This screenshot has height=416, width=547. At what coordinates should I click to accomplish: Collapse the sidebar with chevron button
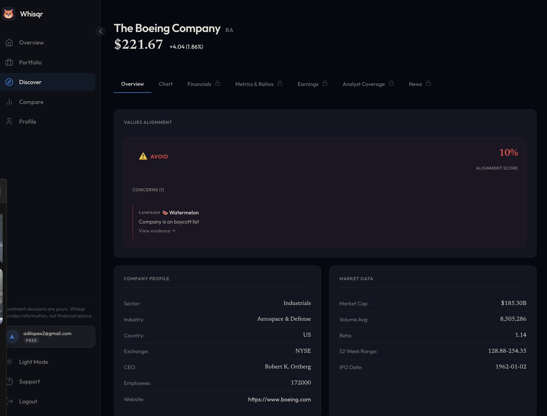[x=100, y=31]
